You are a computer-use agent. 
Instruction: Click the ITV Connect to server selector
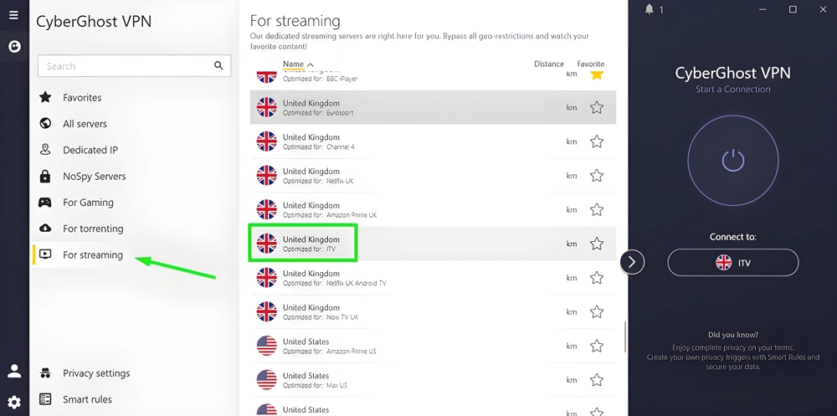pyautogui.click(x=733, y=262)
